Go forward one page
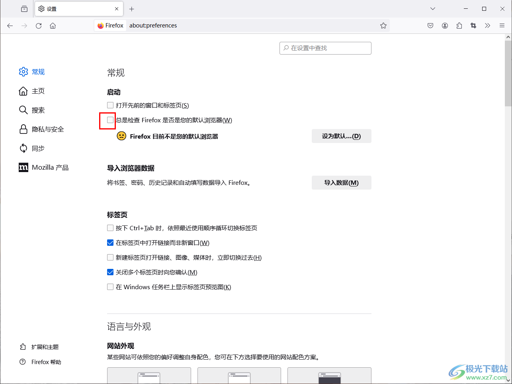 pyautogui.click(x=24, y=25)
